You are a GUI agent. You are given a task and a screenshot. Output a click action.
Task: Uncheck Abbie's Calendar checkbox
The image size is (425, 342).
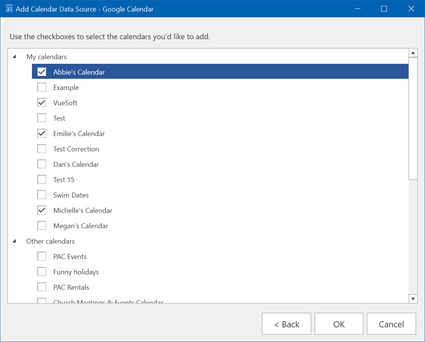[x=42, y=72]
